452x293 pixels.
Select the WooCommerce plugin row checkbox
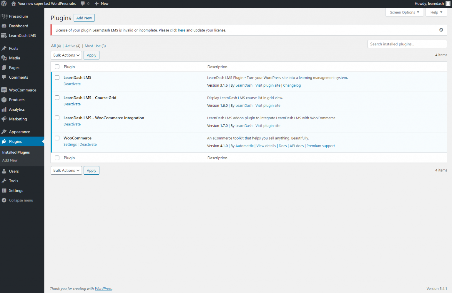click(x=57, y=138)
